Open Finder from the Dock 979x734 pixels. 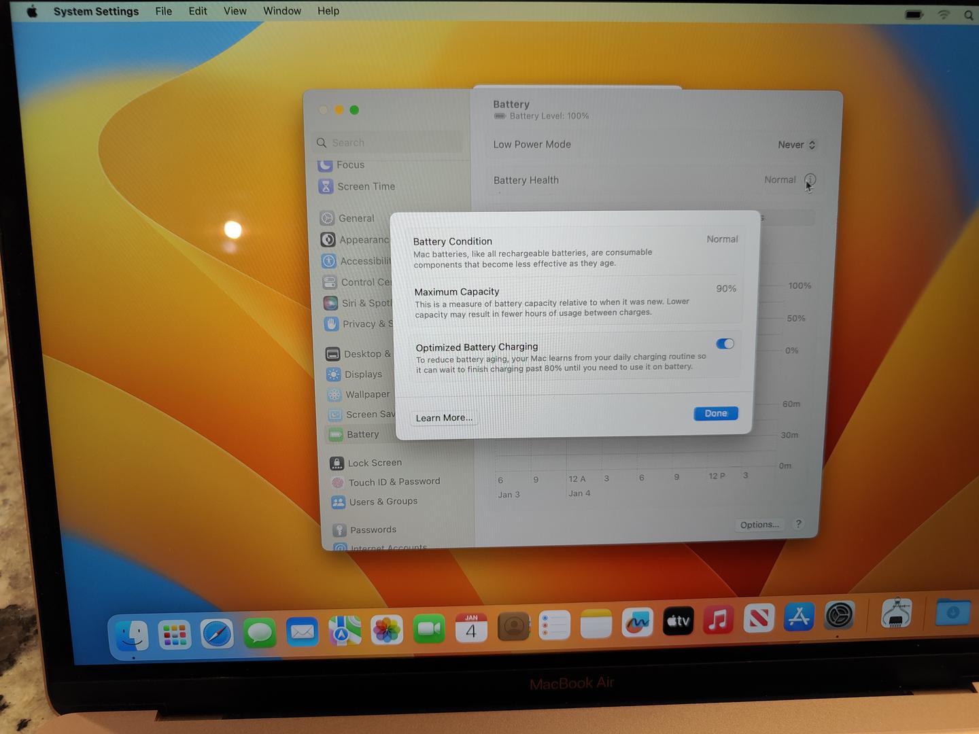[x=131, y=637]
